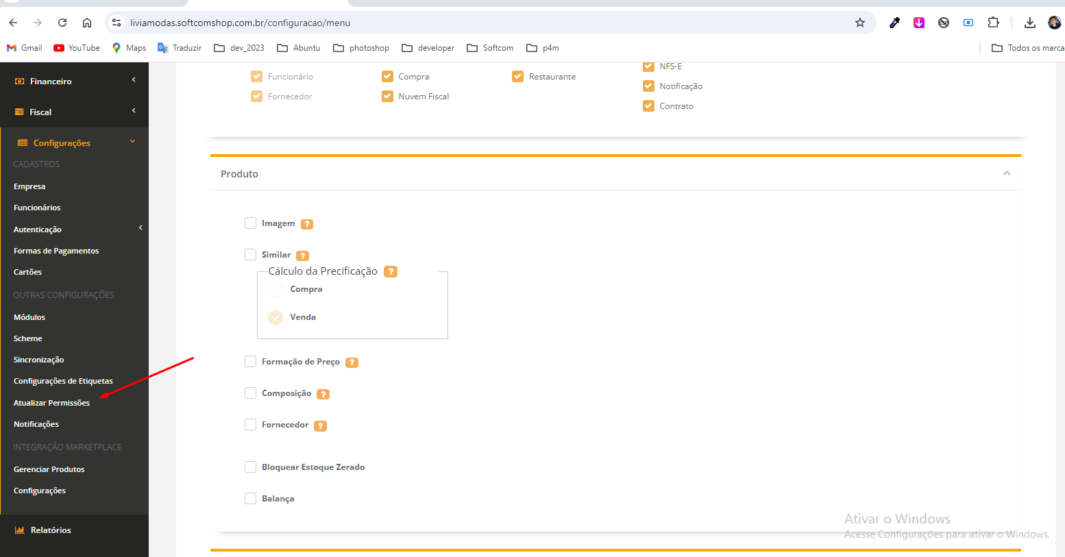Viewport: 1065px width, 557px height.
Task: Check the Bloquear Estoque Zerado option
Action: pos(251,467)
